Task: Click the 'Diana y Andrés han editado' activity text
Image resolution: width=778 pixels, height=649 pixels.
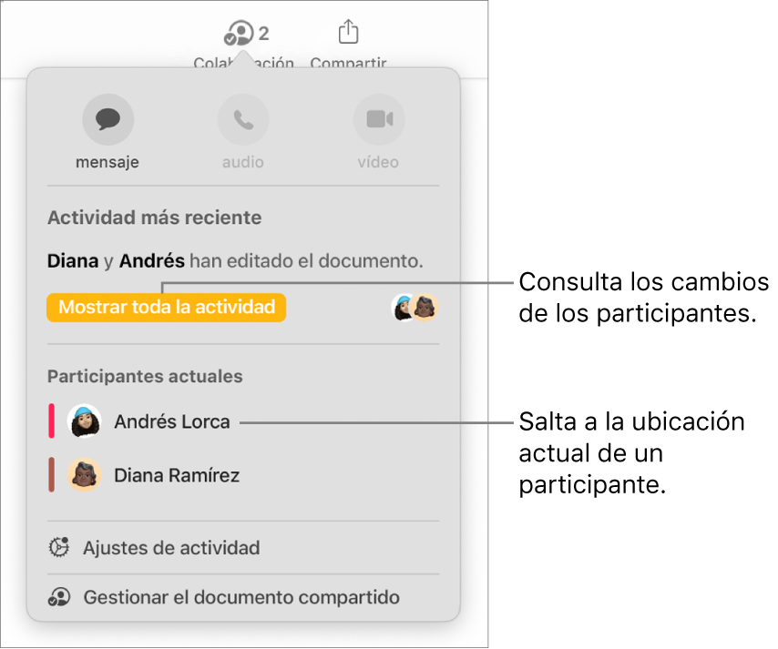Action: pos(235,261)
